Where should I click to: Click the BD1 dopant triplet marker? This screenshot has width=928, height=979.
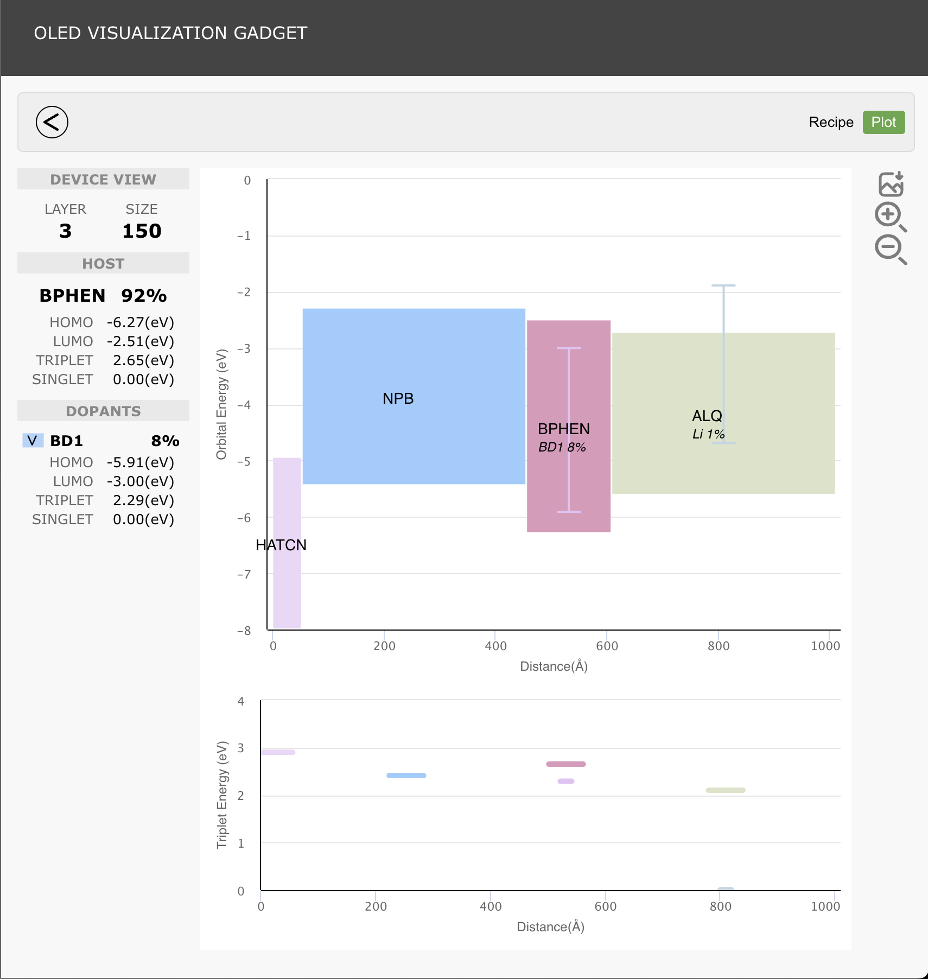(565, 781)
